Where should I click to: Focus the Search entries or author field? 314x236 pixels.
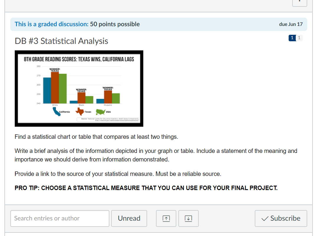pos(60,218)
